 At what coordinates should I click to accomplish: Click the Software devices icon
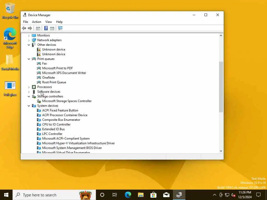[34, 92]
